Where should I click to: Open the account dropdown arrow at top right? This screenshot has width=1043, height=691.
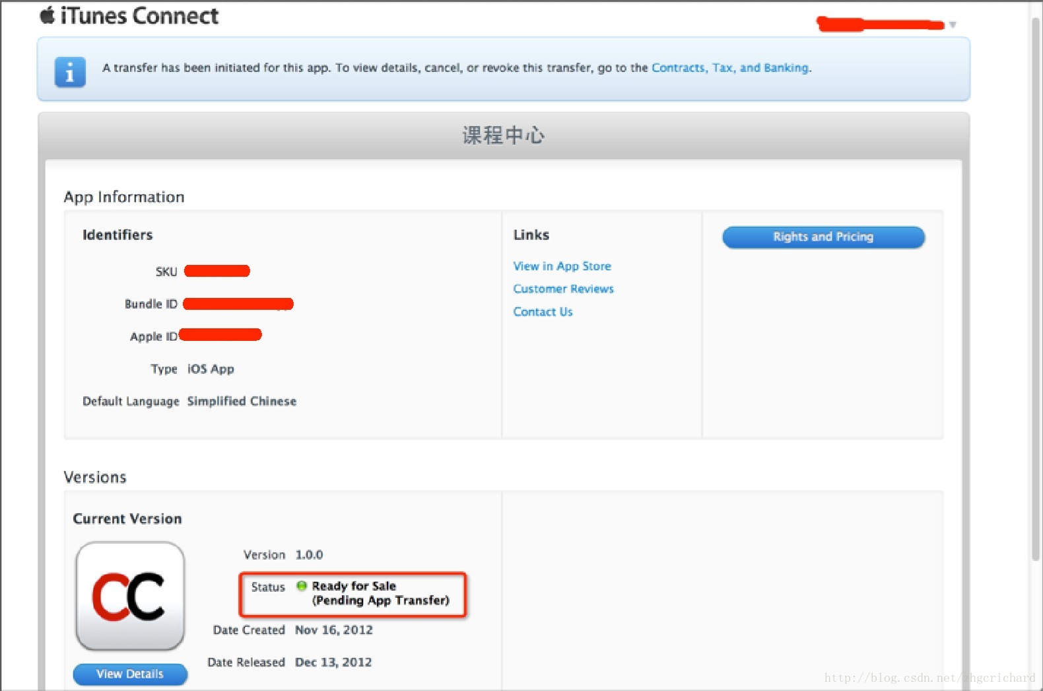[x=953, y=25]
